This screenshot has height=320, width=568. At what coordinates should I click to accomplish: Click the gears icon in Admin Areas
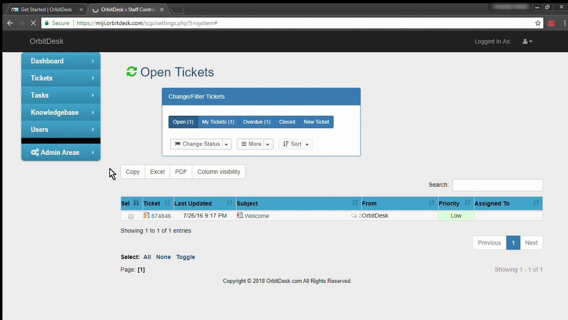point(35,152)
